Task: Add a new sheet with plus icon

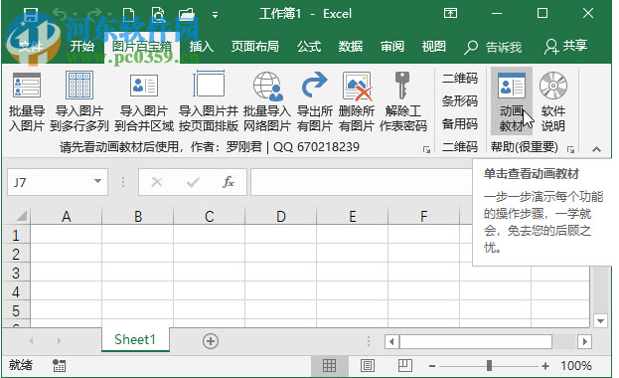Action: pyautogui.click(x=211, y=341)
